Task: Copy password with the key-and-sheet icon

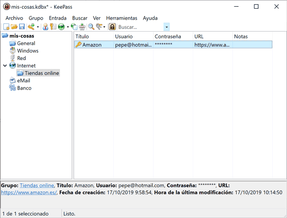Action: [53, 27]
